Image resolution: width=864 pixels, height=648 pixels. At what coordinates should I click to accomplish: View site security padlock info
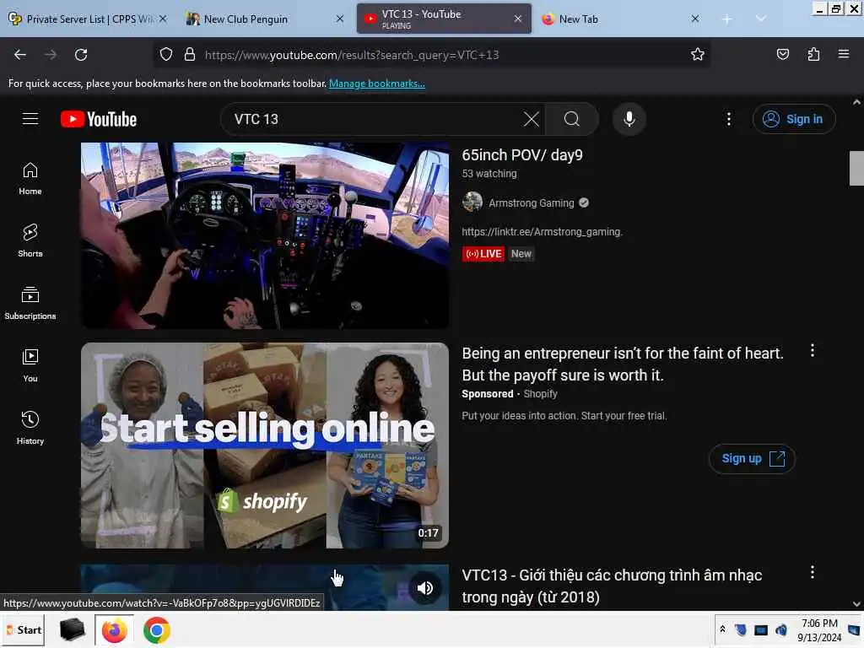(x=190, y=55)
